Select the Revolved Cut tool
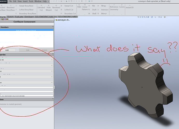Image resolution: width=179 pixels, height=129 pixels. click(56, 8)
